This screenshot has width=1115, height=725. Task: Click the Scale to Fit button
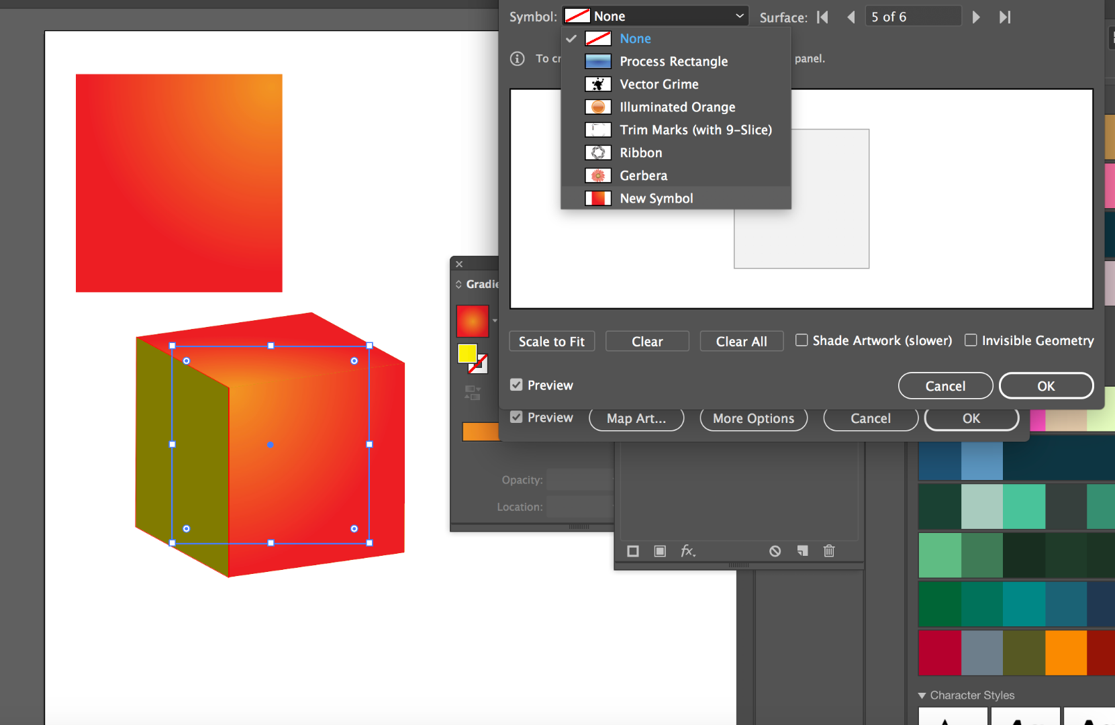[552, 341]
